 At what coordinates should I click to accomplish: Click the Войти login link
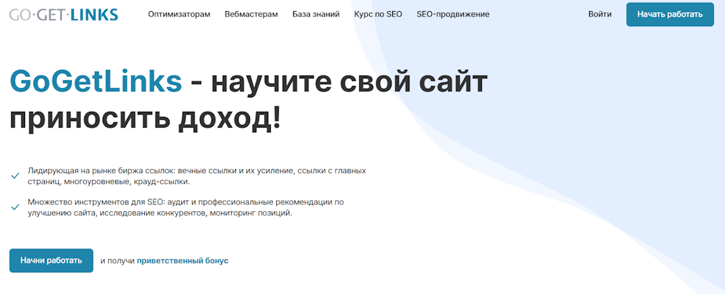pyautogui.click(x=600, y=14)
